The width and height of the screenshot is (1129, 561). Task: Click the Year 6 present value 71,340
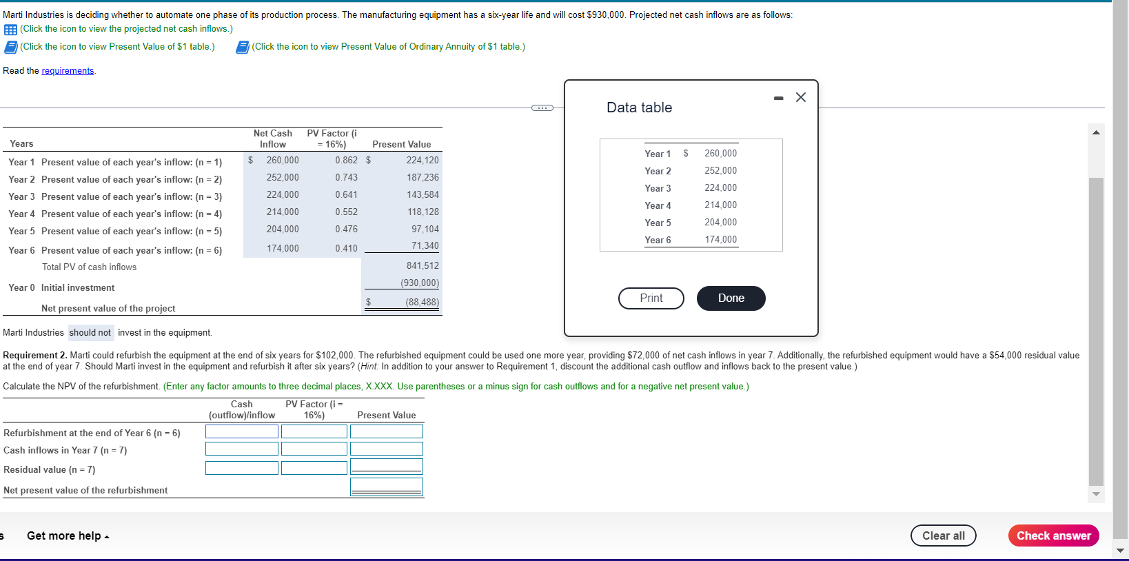click(425, 246)
